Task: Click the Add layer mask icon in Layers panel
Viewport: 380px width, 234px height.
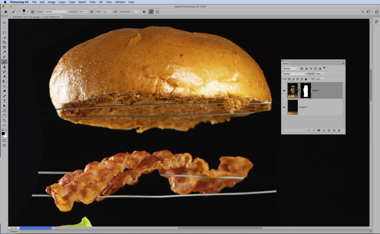Action: 319,130
